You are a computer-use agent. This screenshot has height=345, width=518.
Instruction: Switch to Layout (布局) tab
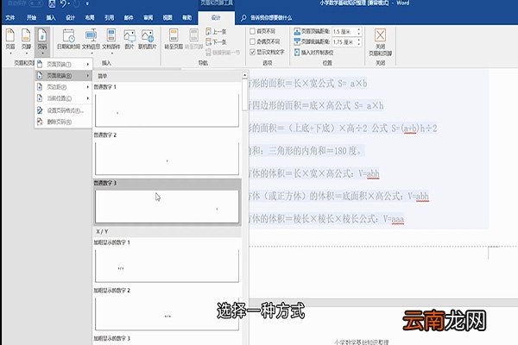[90, 18]
